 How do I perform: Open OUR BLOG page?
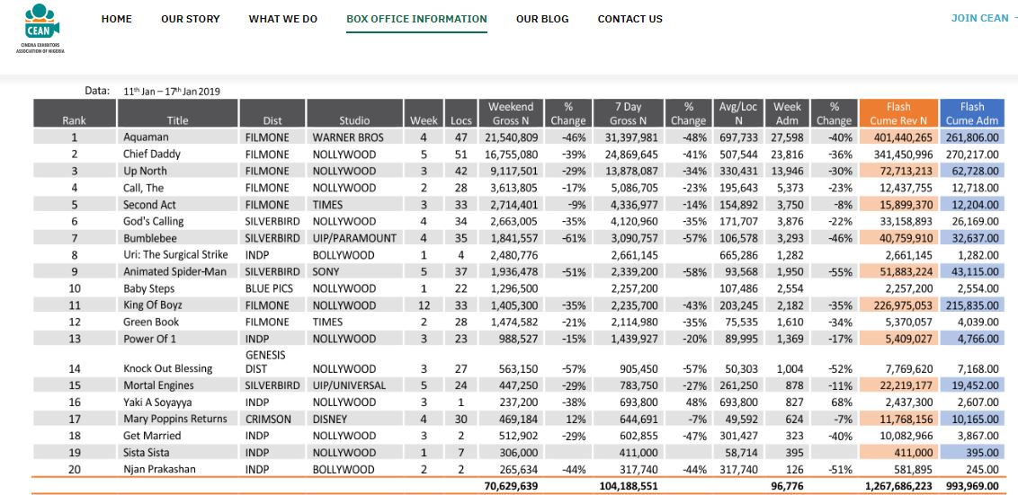point(542,19)
